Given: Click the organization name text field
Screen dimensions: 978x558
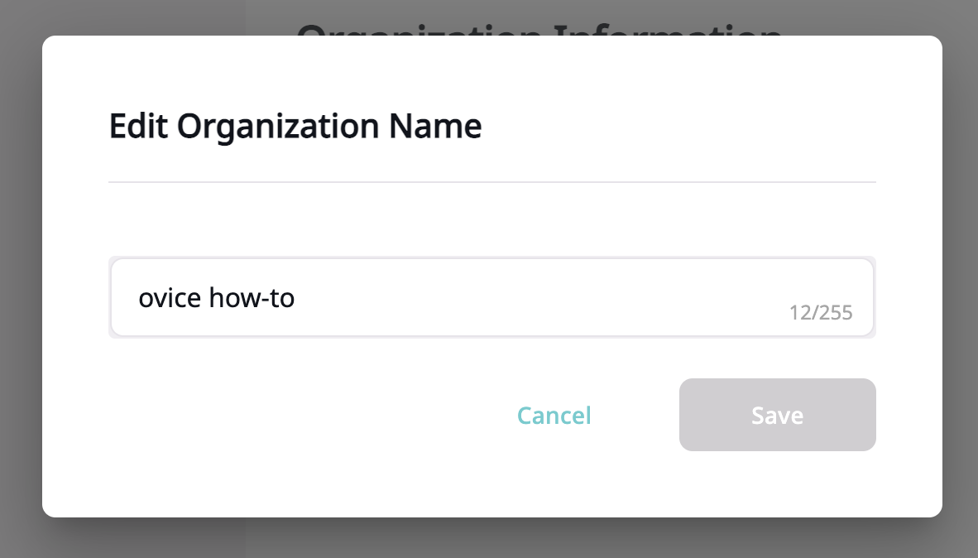Looking at the screenshot, I should 492,297.
